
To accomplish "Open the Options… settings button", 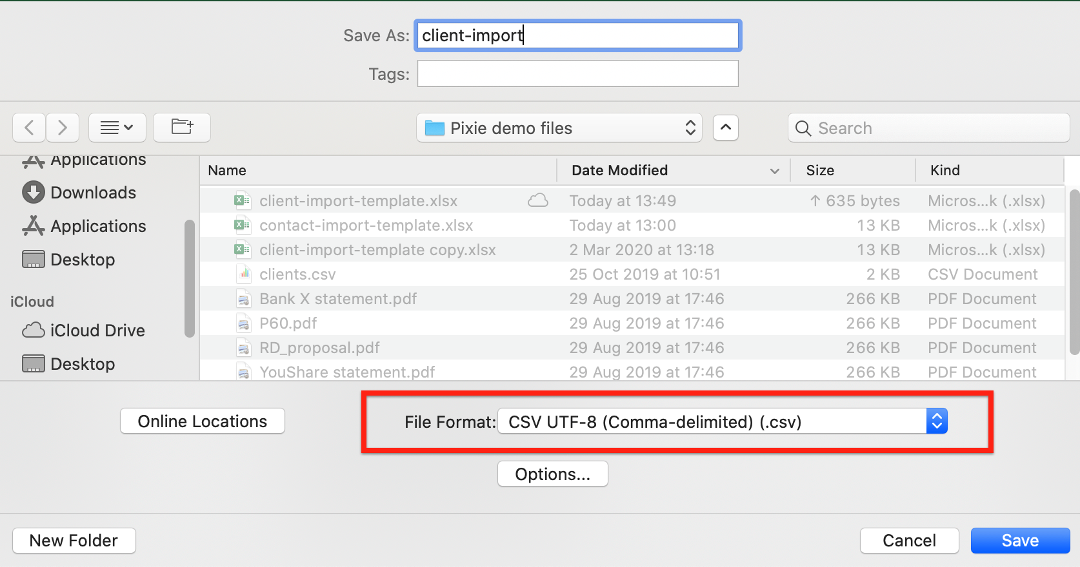I will click(552, 474).
